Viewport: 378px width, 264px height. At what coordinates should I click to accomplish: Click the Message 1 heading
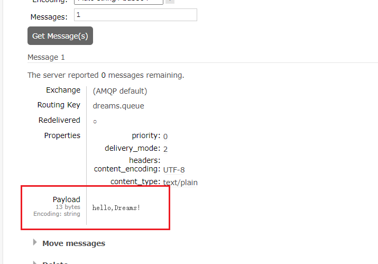click(46, 57)
